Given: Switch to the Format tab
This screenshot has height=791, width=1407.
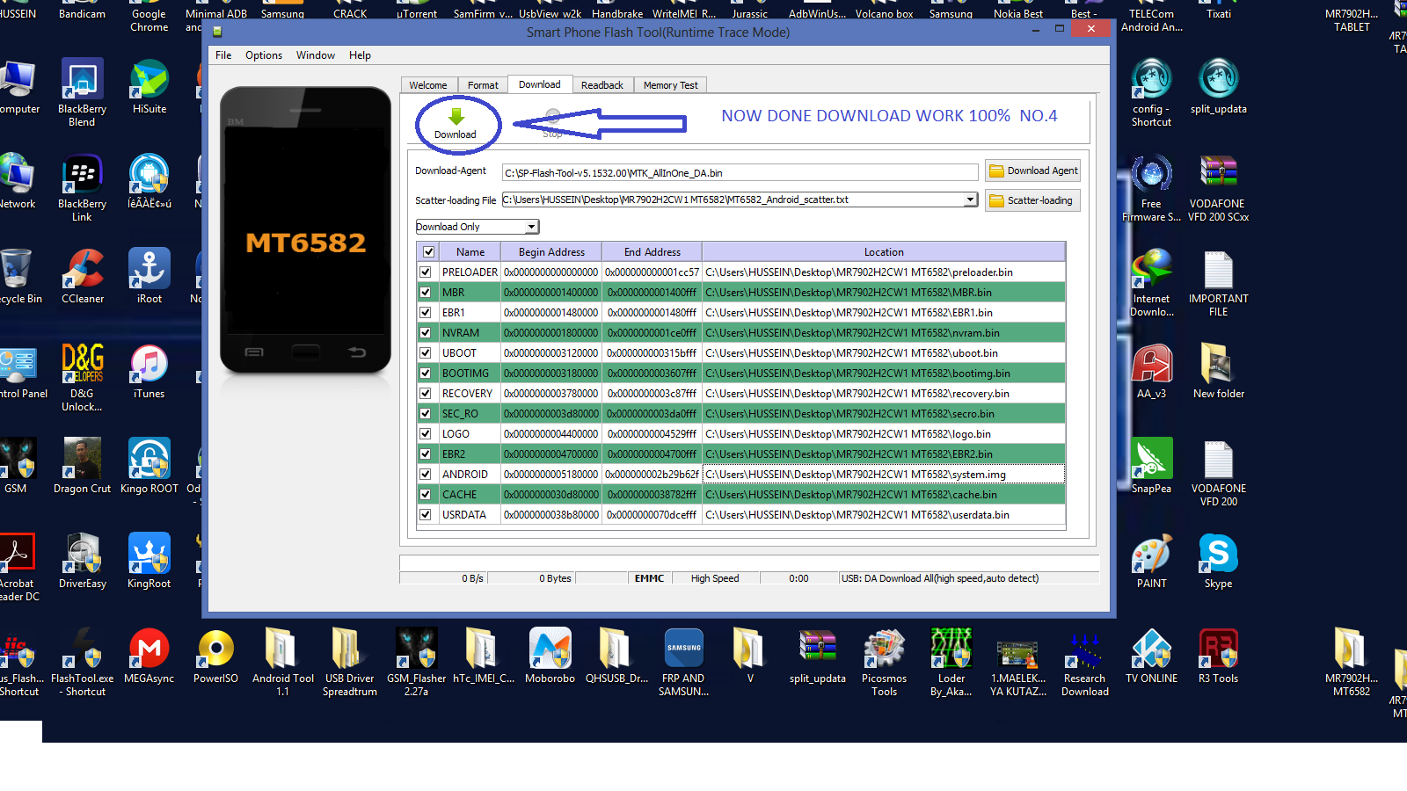Looking at the screenshot, I should [x=483, y=85].
